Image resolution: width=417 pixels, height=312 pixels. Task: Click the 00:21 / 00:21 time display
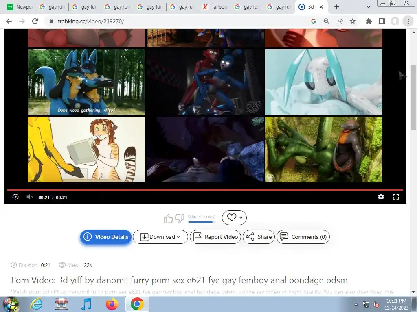point(53,197)
